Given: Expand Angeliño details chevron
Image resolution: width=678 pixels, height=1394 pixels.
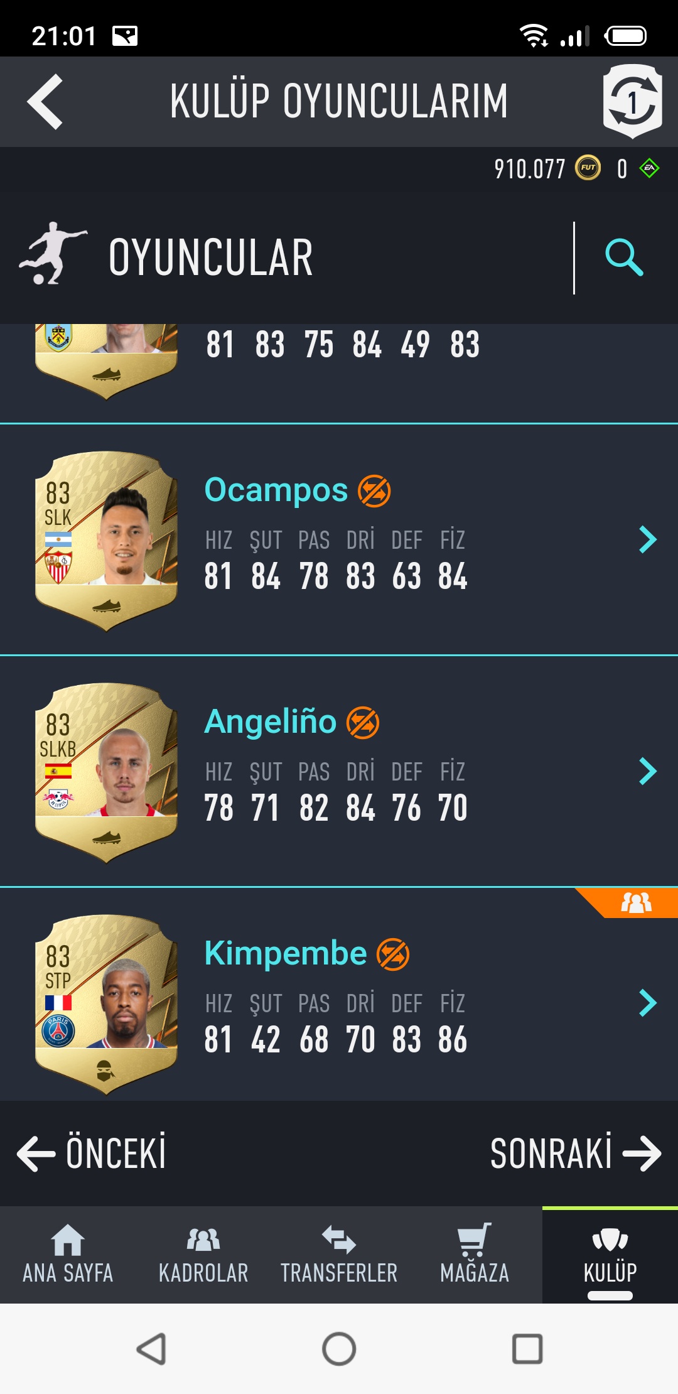Looking at the screenshot, I should pos(647,771).
